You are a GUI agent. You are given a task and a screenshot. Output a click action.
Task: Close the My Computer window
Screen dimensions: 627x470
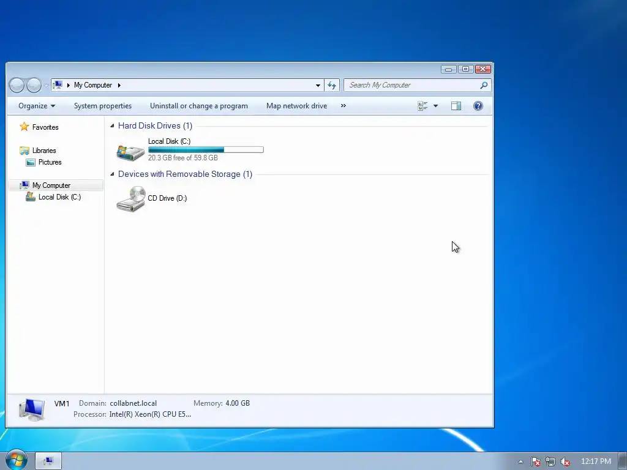coord(483,69)
